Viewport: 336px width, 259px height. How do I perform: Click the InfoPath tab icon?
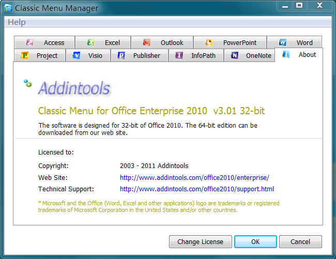pos(179,56)
